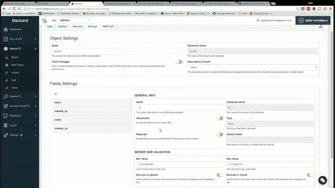Open the task object in sidebar
This screenshot has width=335, height=188.
[x=14, y=80]
